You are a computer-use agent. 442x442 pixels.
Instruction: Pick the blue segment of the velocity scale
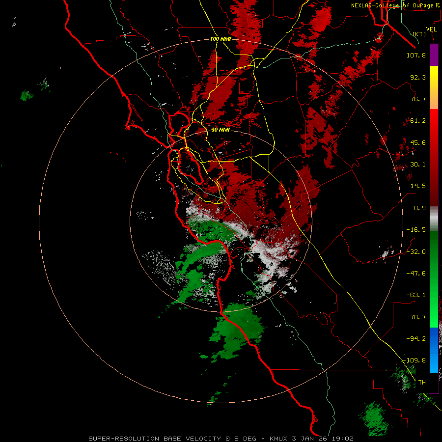coord(434,350)
